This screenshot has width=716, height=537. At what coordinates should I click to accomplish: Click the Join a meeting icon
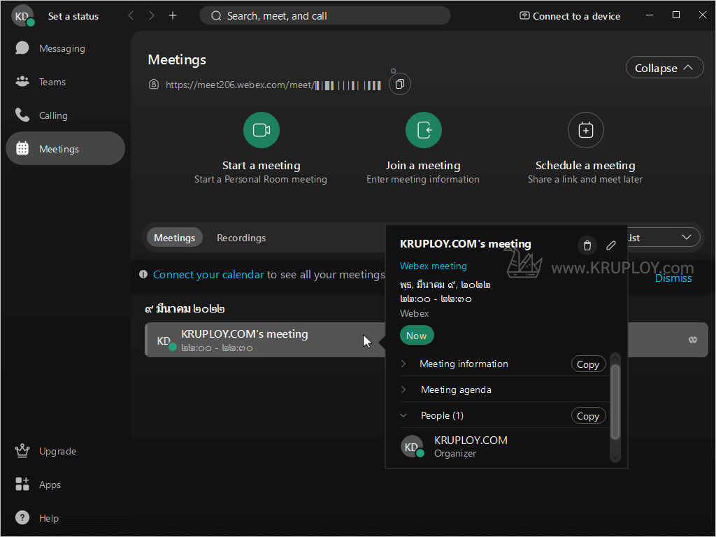[424, 130]
